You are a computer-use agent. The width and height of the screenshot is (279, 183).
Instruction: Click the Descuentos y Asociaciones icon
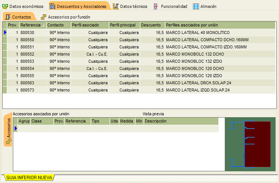[x=52, y=6]
